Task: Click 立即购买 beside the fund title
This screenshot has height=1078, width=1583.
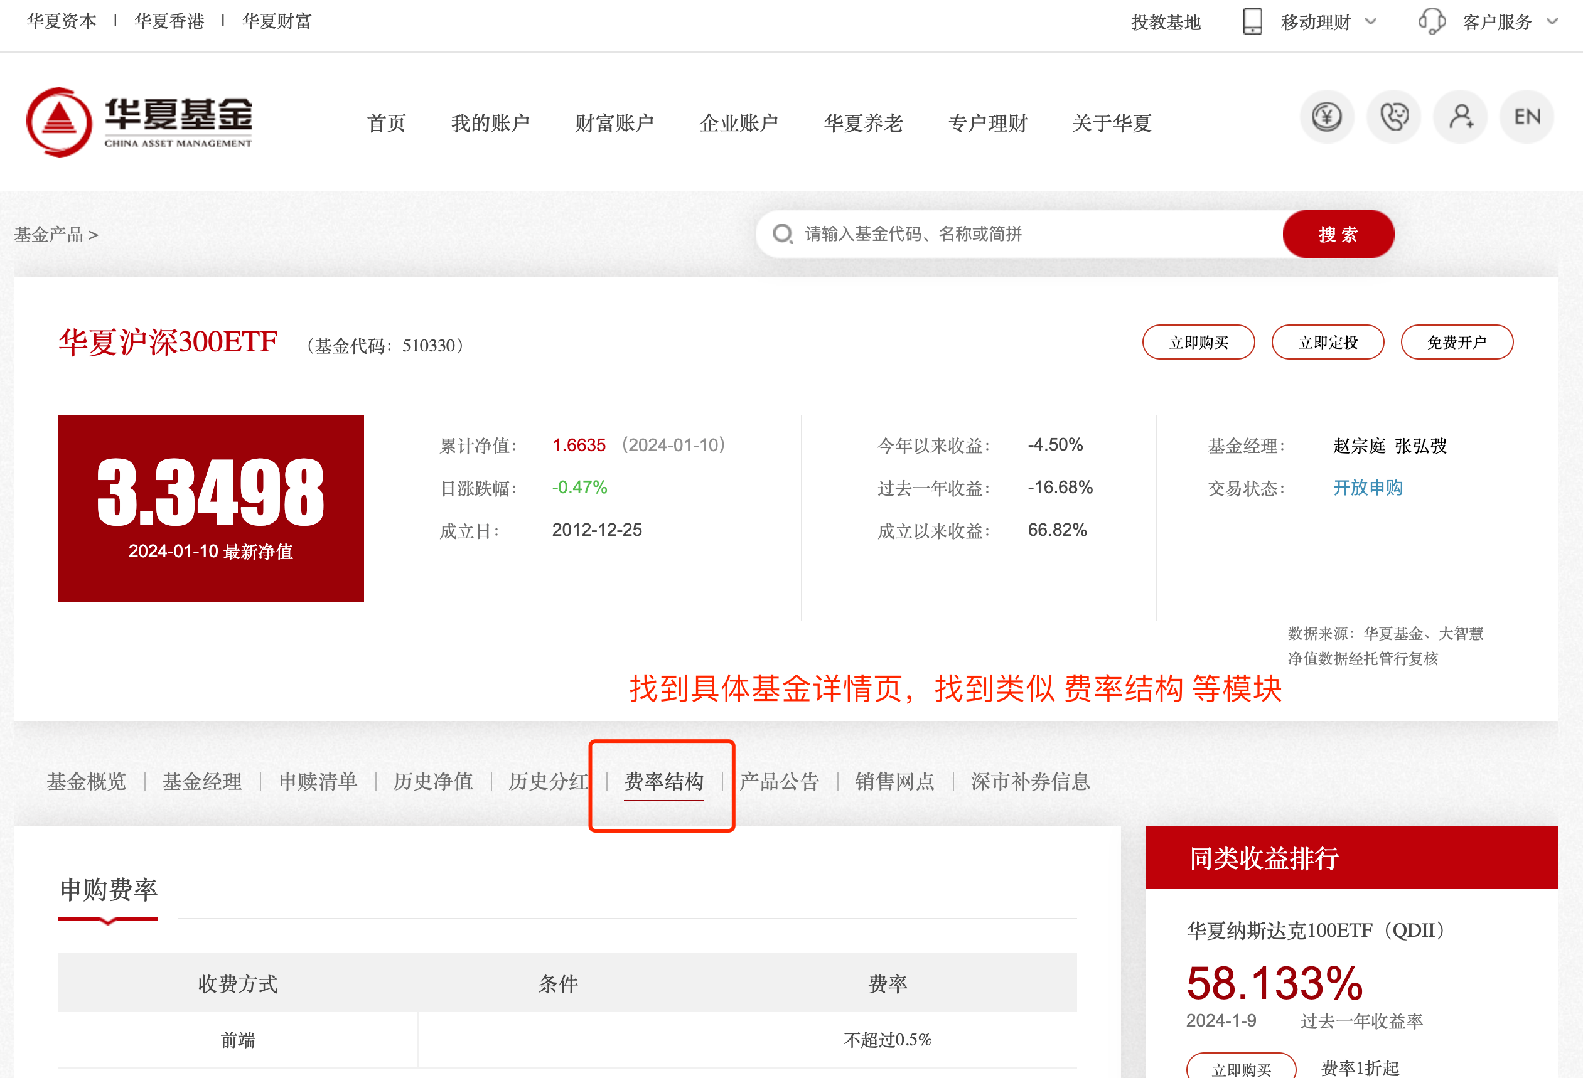Action: (x=1198, y=342)
